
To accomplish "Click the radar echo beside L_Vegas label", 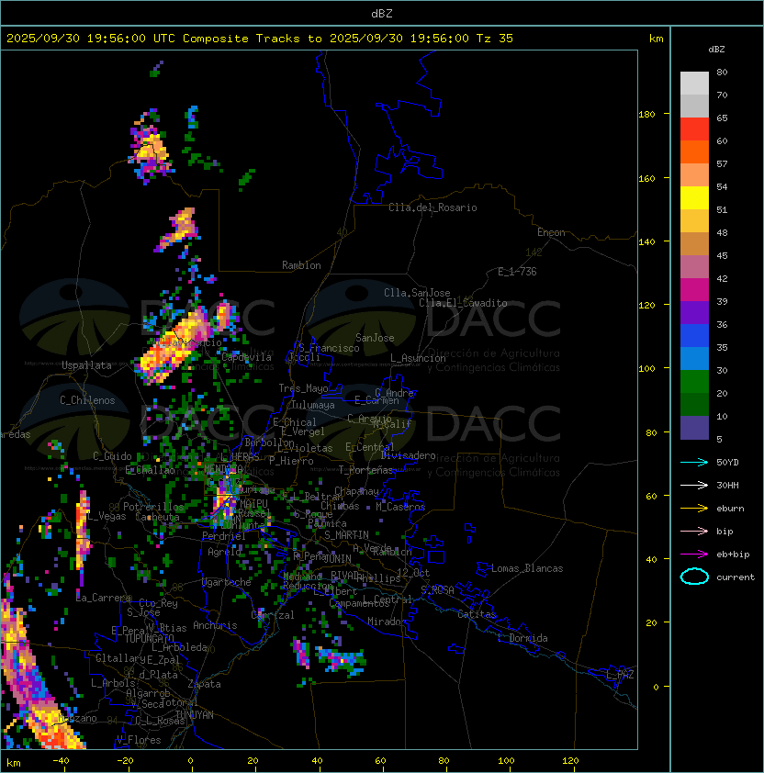I will 83,532.
